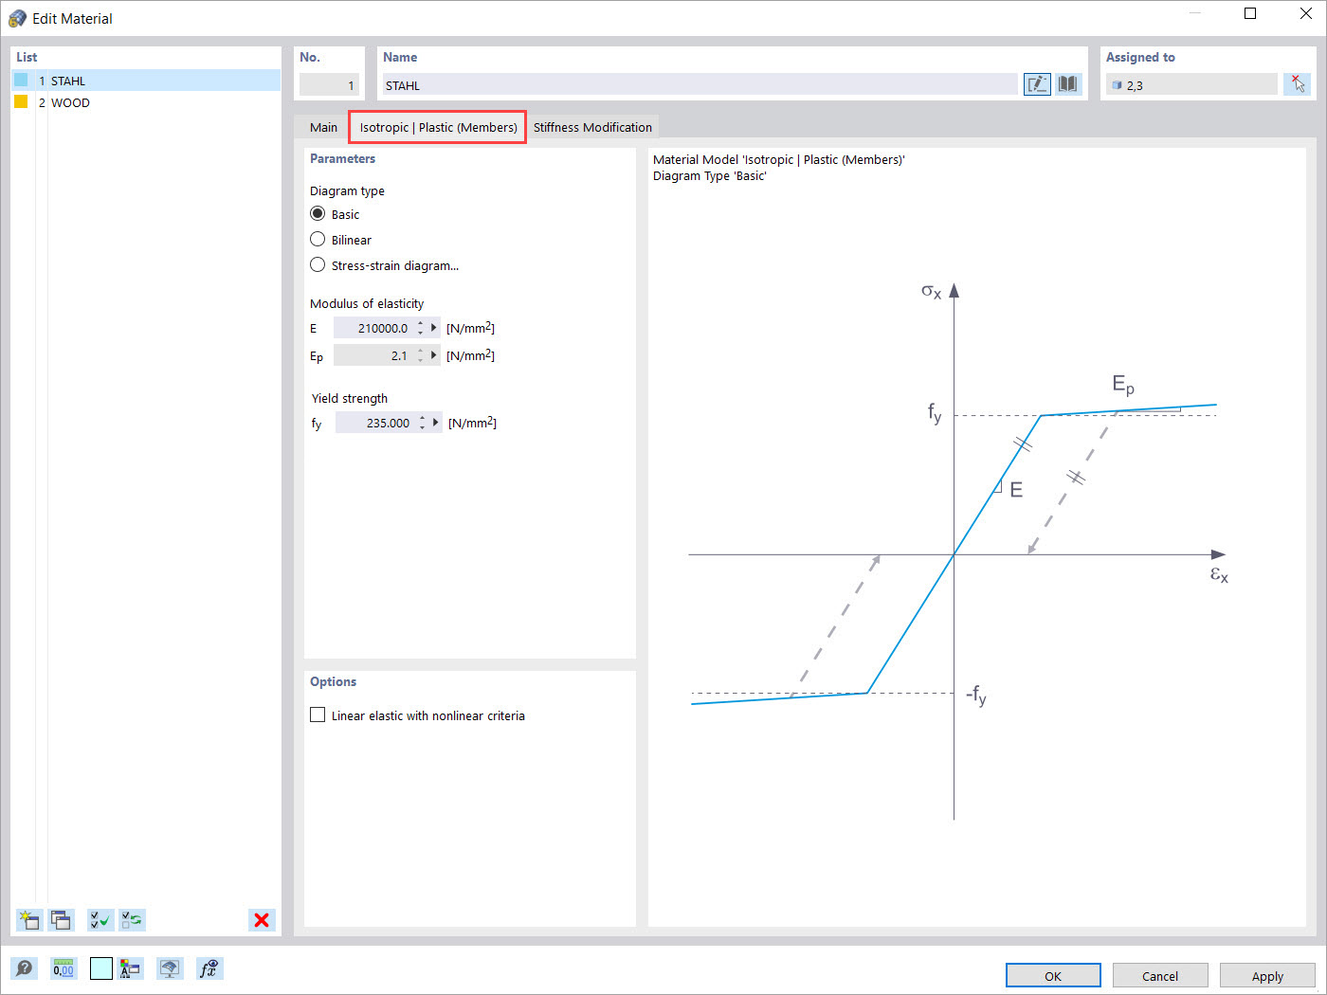This screenshot has height=995, width=1327.
Task: Click the Edit Material title bar icon
Action: pos(17,18)
